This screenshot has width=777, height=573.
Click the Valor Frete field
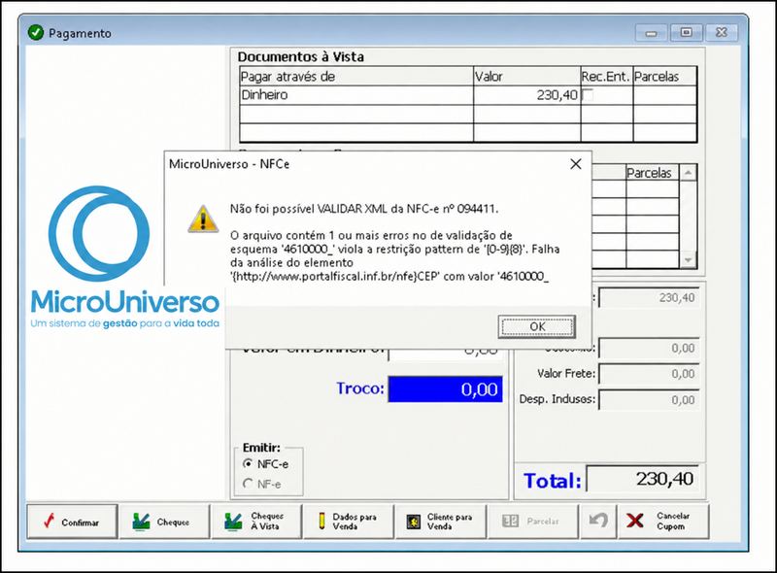tap(649, 374)
